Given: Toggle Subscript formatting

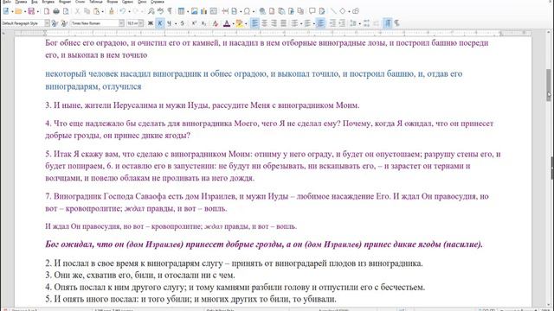Looking at the screenshot, I should [x=204, y=23].
